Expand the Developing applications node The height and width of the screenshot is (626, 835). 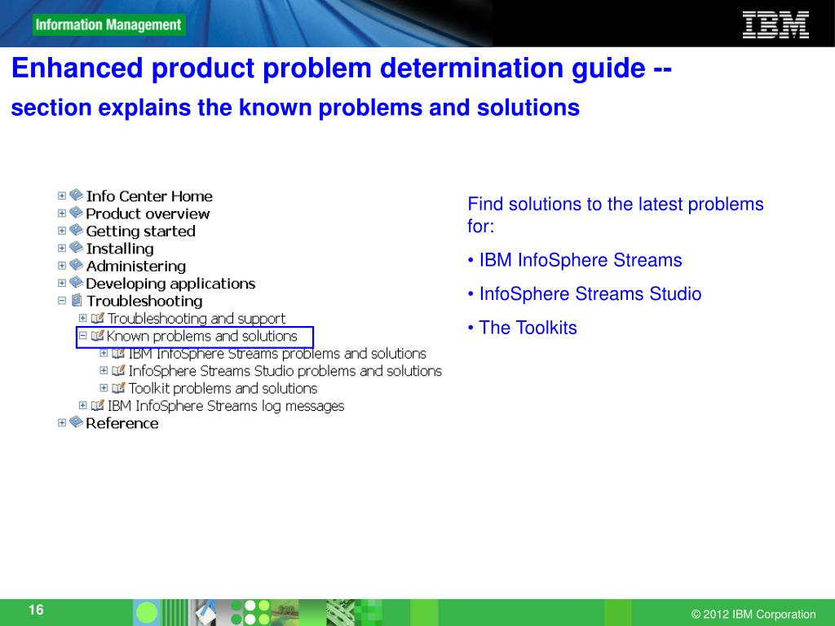tap(62, 283)
